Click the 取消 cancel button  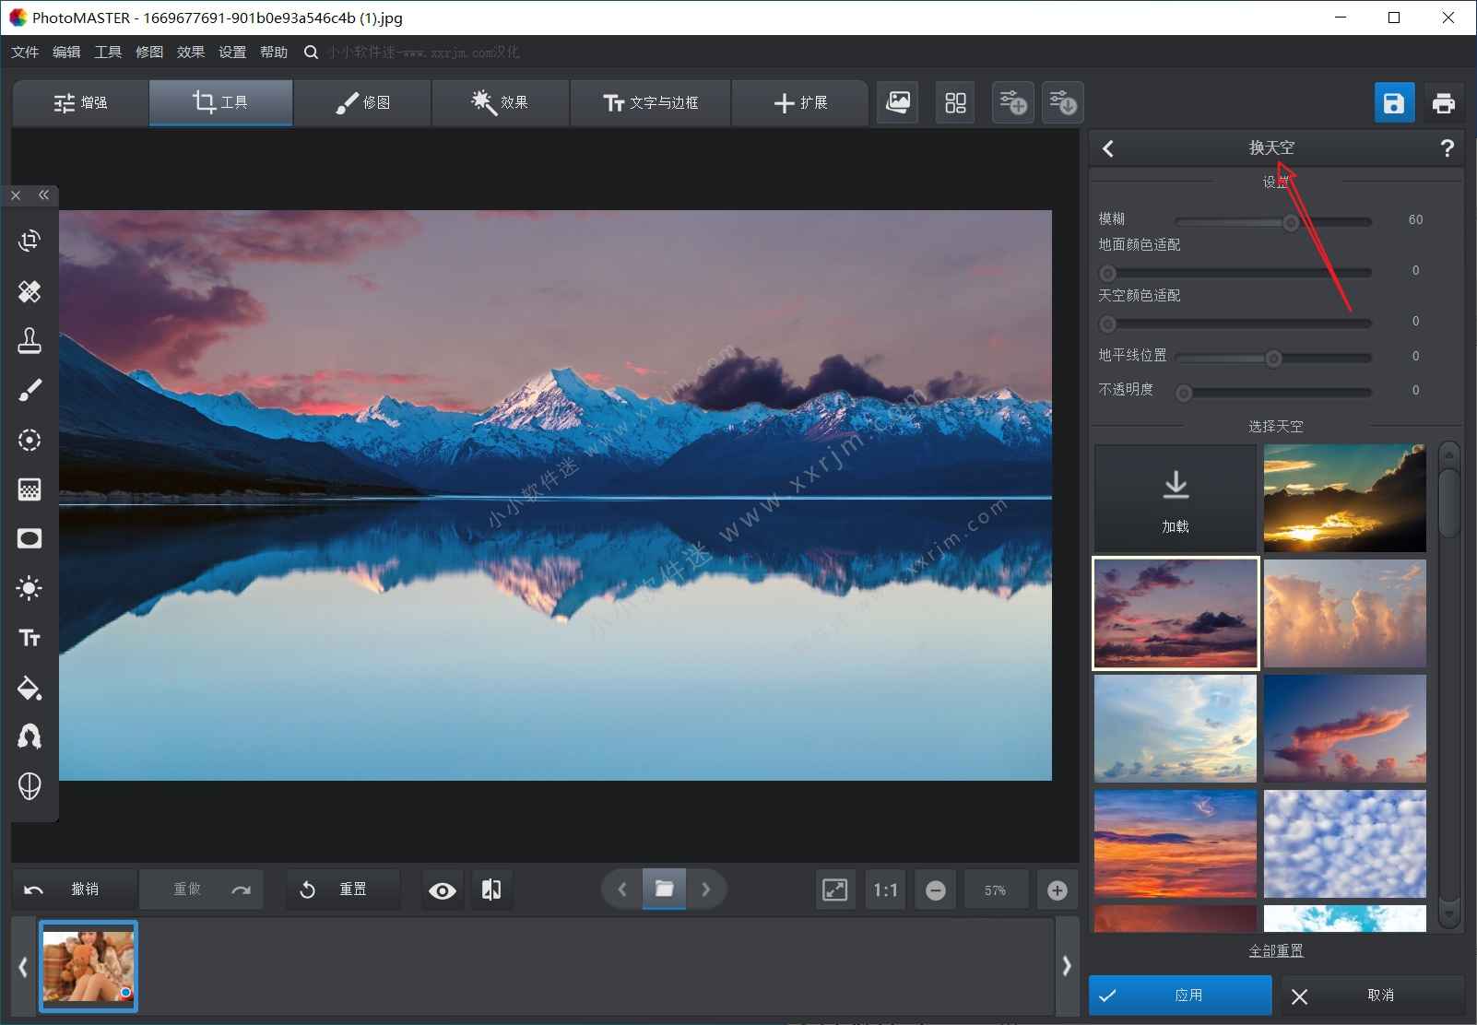coord(1372,996)
